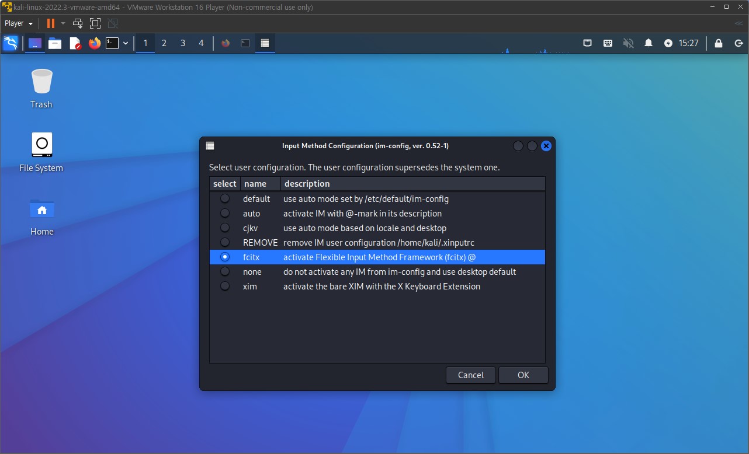Focus the Firefox window in taskbar

[x=226, y=43]
